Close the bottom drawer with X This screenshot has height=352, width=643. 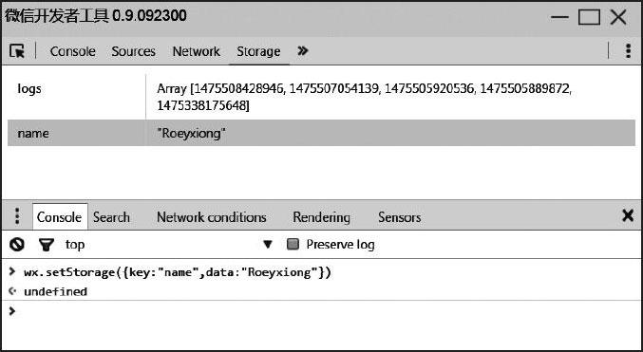click(x=628, y=215)
